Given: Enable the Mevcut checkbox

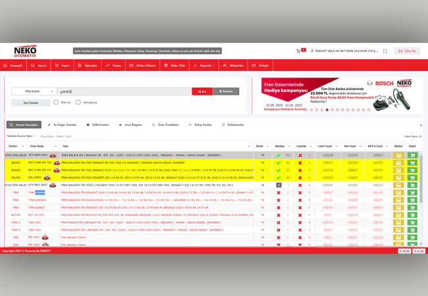Looking at the screenshot, I should click(x=56, y=102).
